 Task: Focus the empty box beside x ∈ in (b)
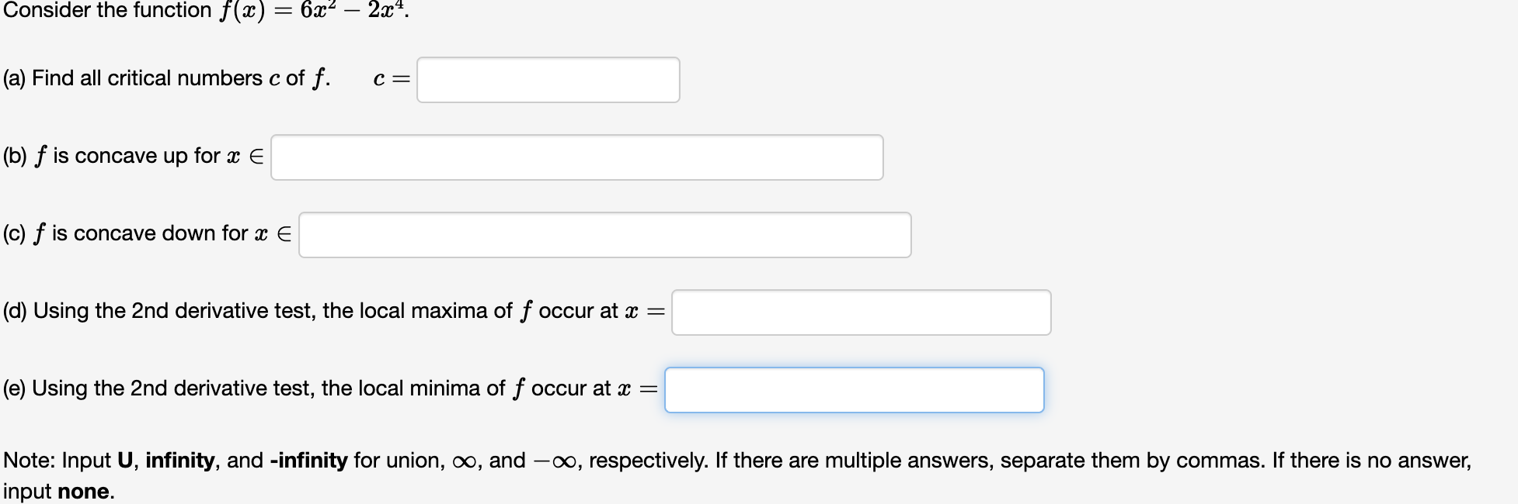click(x=576, y=157)
